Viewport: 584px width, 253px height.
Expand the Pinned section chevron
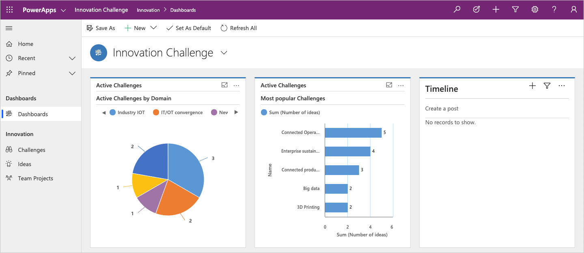click(x=72, y=74)
